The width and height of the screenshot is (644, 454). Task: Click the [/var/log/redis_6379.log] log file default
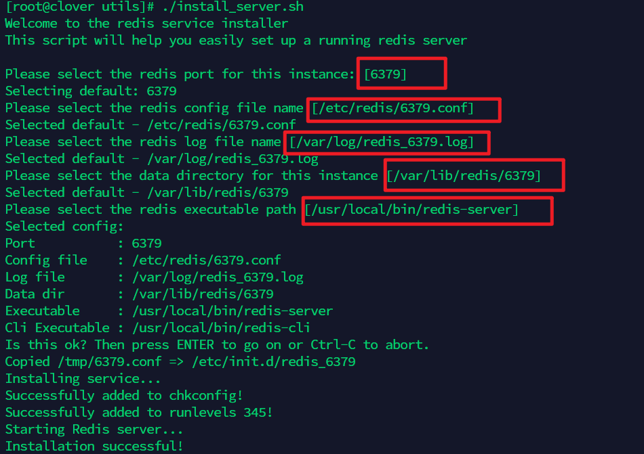[382, 142]
